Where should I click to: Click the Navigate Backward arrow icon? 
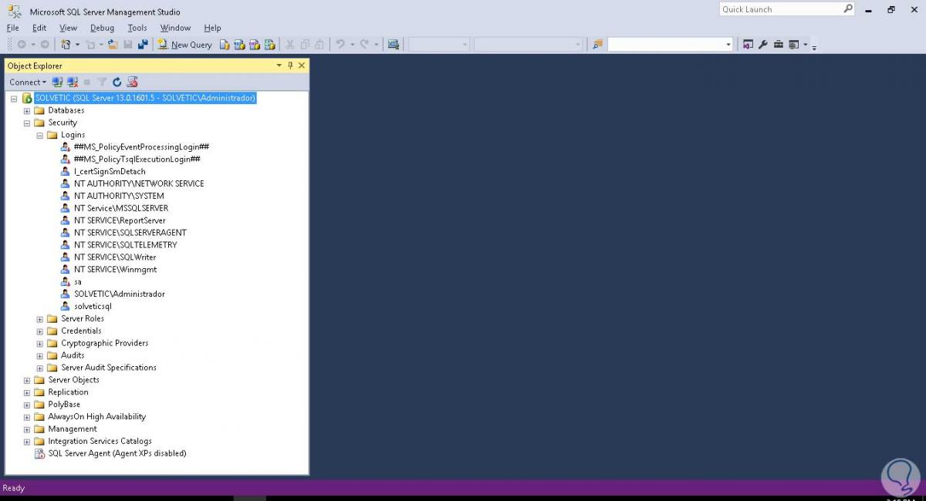coord(21,45)
